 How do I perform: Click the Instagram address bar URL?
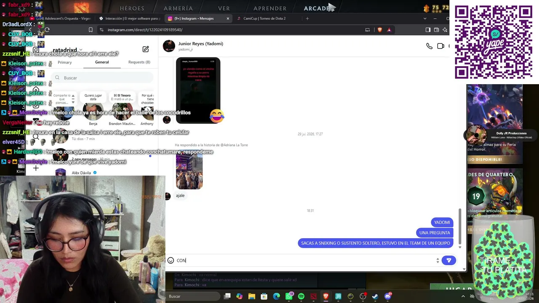point(145,30)
